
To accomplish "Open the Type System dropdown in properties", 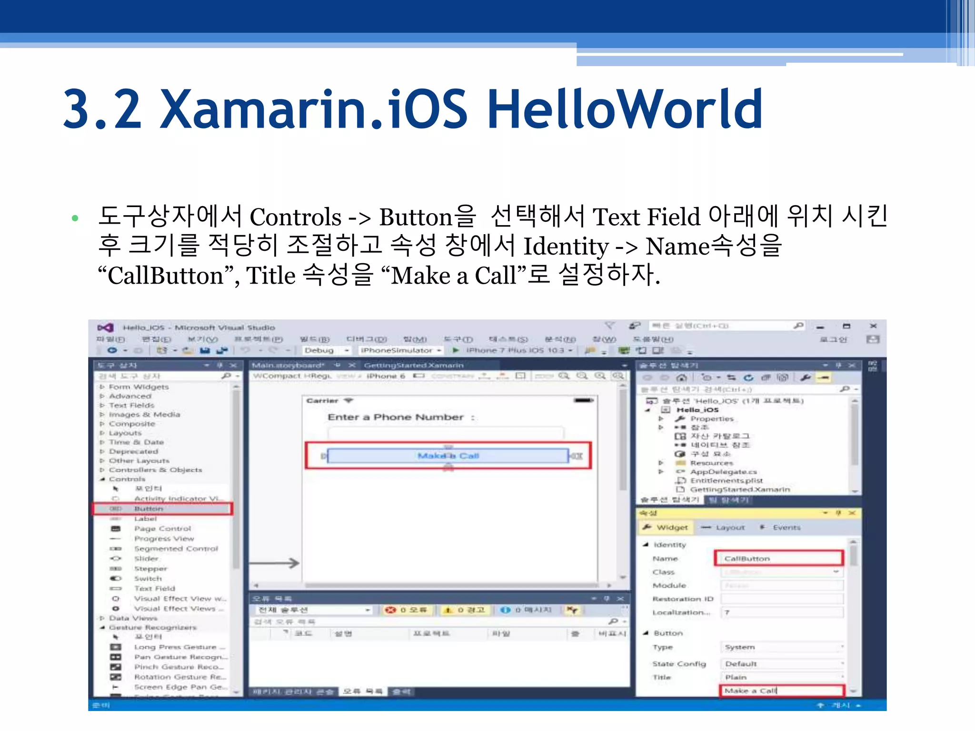I will [x=782, y=647].
